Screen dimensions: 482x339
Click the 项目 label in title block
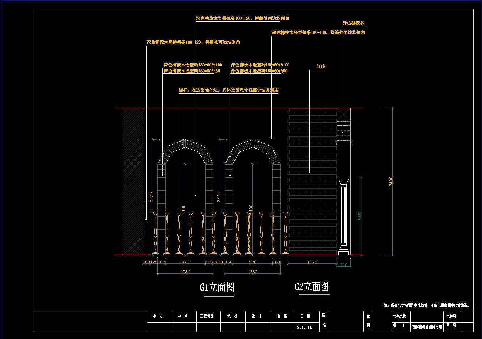[399, 326]
